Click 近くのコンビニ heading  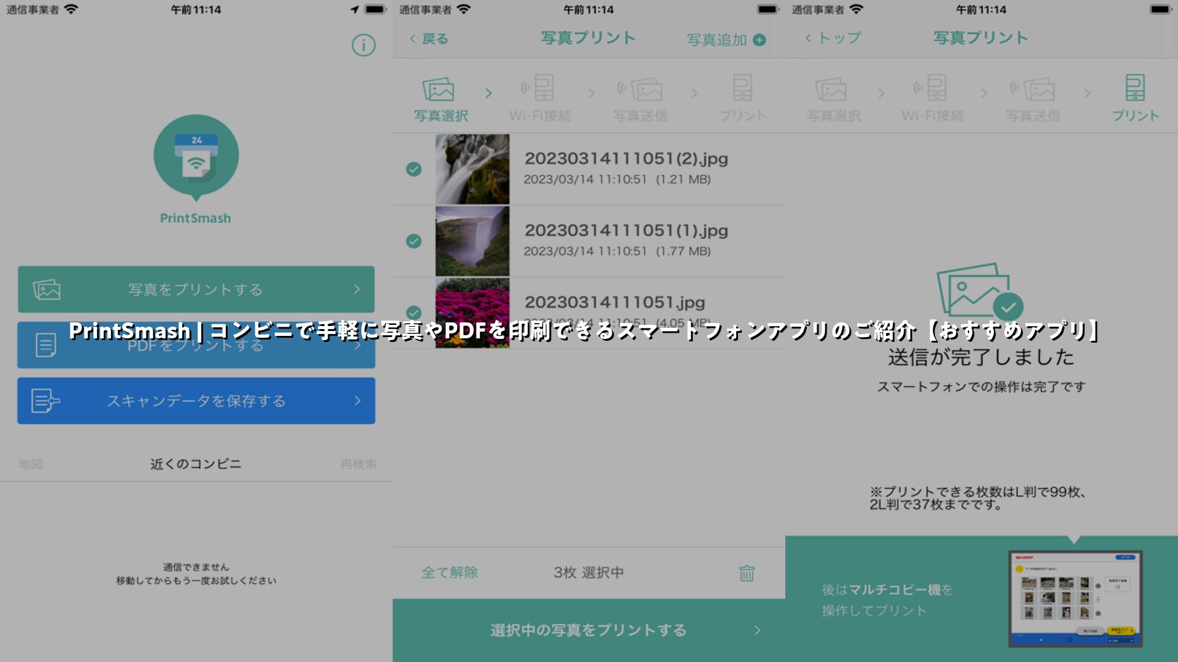point(196,464)
